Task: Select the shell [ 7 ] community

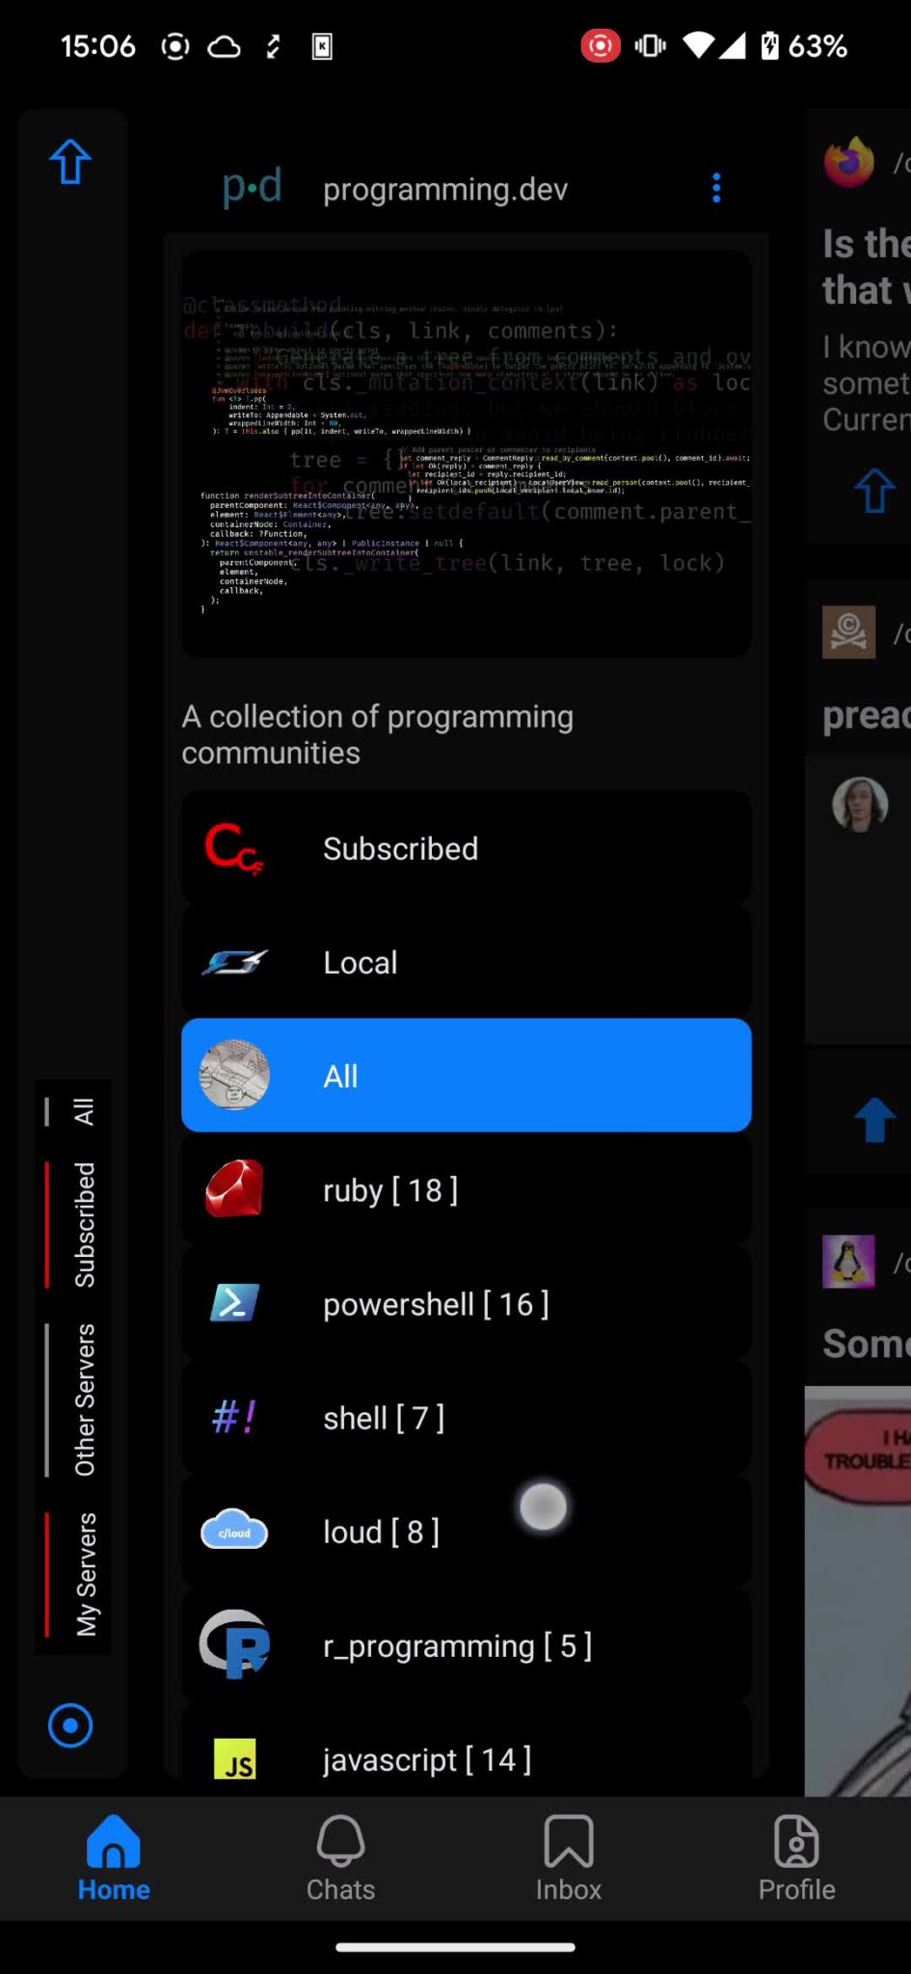Action: click(x=467, y=1417)
